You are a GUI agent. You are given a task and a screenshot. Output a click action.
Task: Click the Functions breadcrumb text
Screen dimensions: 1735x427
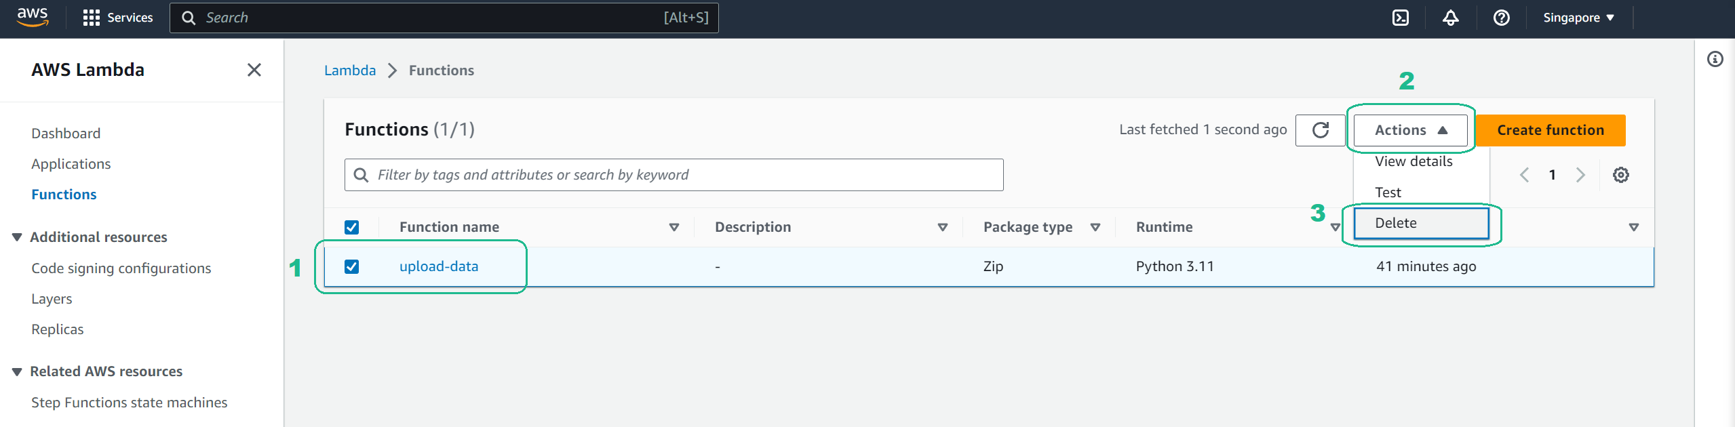442,70
